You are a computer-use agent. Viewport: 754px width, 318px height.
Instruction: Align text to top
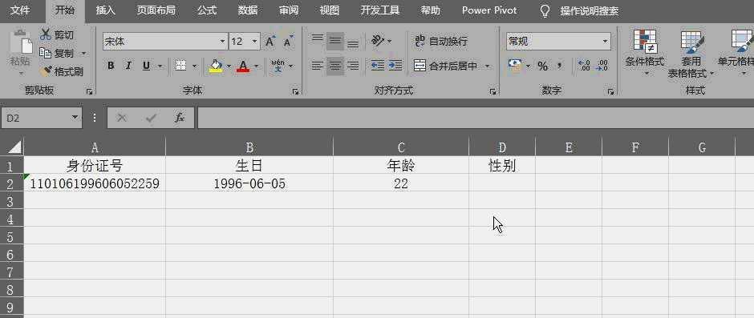(318, 39)
